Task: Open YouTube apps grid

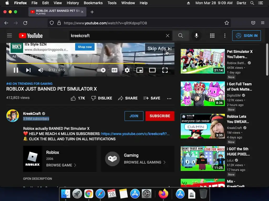Action: pos(212,36)
